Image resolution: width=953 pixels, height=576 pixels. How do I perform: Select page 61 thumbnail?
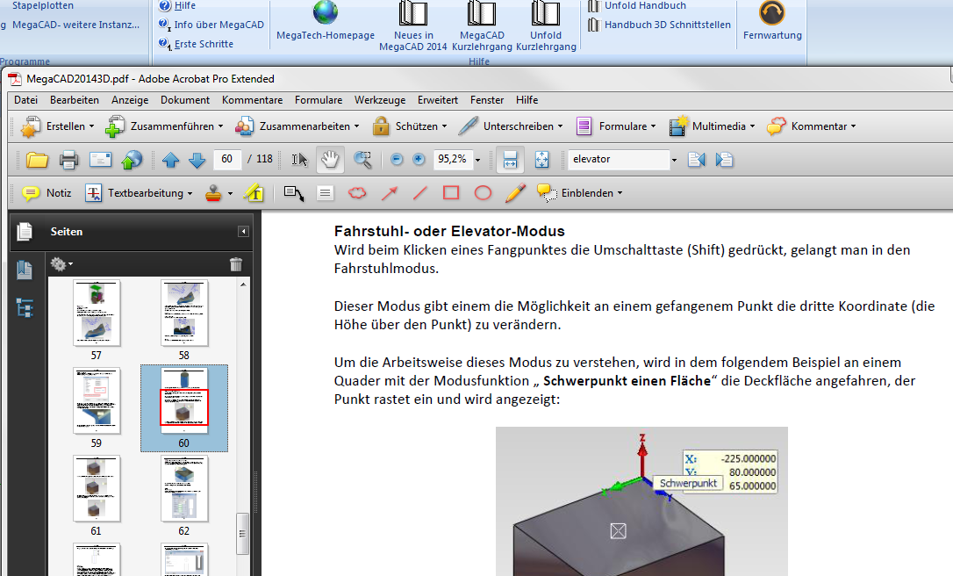pos(97,488)
